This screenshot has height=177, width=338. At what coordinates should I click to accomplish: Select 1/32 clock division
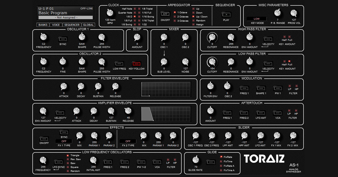tap(139, 24)
